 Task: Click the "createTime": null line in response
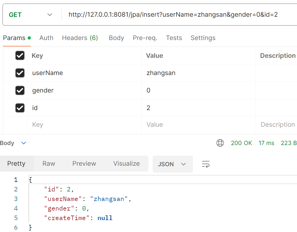point(78,218)
